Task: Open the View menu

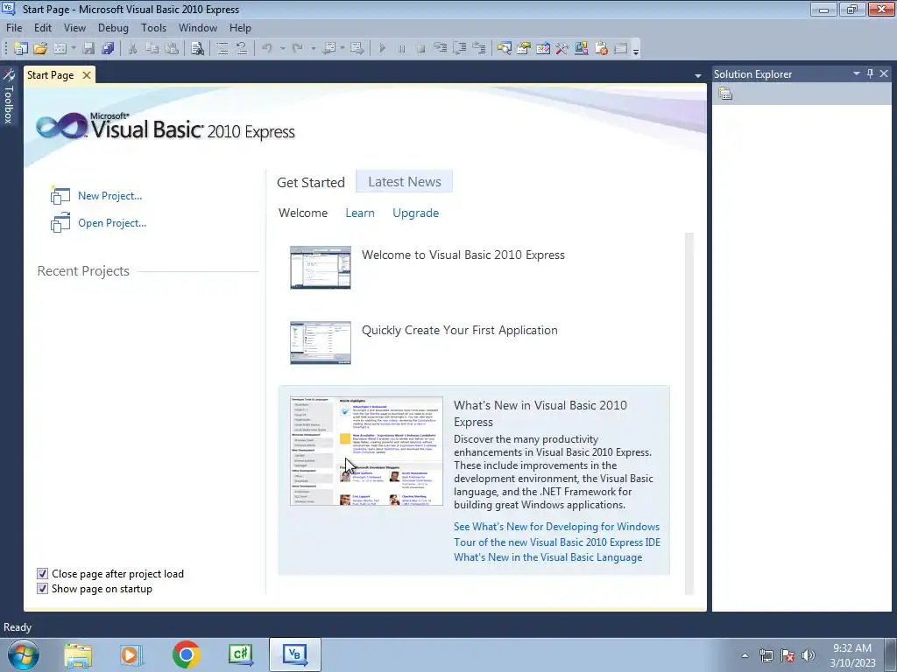Action: pyautogui.click(x=75, y=27)
